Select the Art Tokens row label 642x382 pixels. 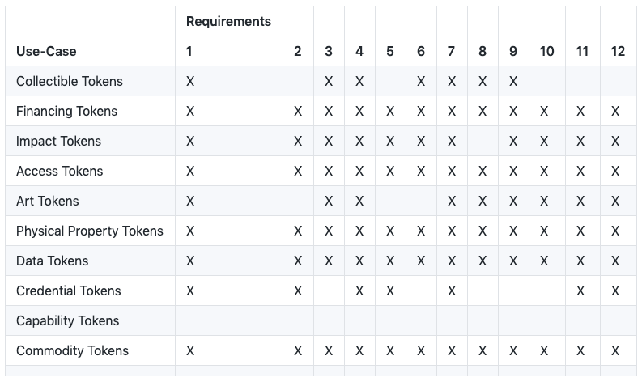48,201
